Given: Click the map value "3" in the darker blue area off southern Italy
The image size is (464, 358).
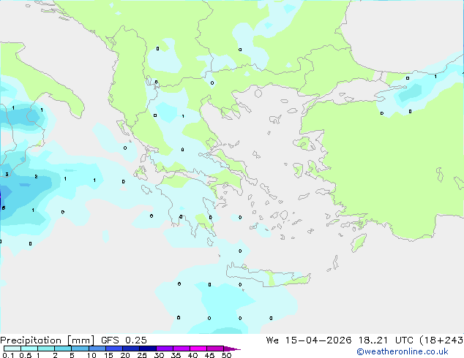Looking at the screenshot, I should pos(7,175).
